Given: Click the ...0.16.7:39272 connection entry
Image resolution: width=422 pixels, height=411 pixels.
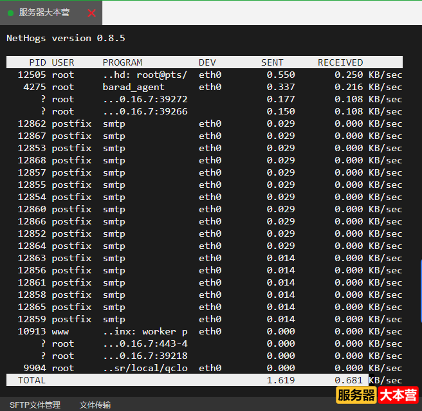Looking at the screenshot, I should [145, 99].
